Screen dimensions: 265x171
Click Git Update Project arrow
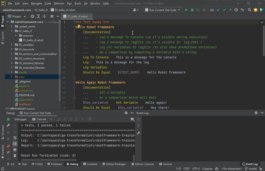click(x=218, y=10)
